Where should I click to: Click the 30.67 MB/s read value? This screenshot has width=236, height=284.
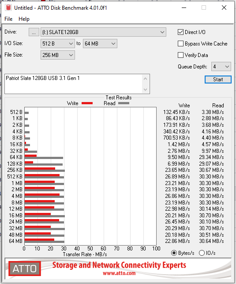(x=211, y=170)
